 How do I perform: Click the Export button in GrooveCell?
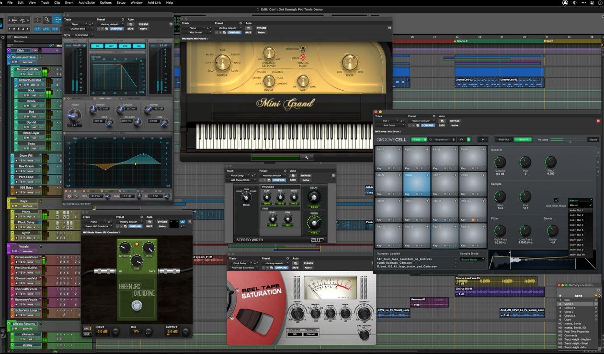[x=593, y=139]
